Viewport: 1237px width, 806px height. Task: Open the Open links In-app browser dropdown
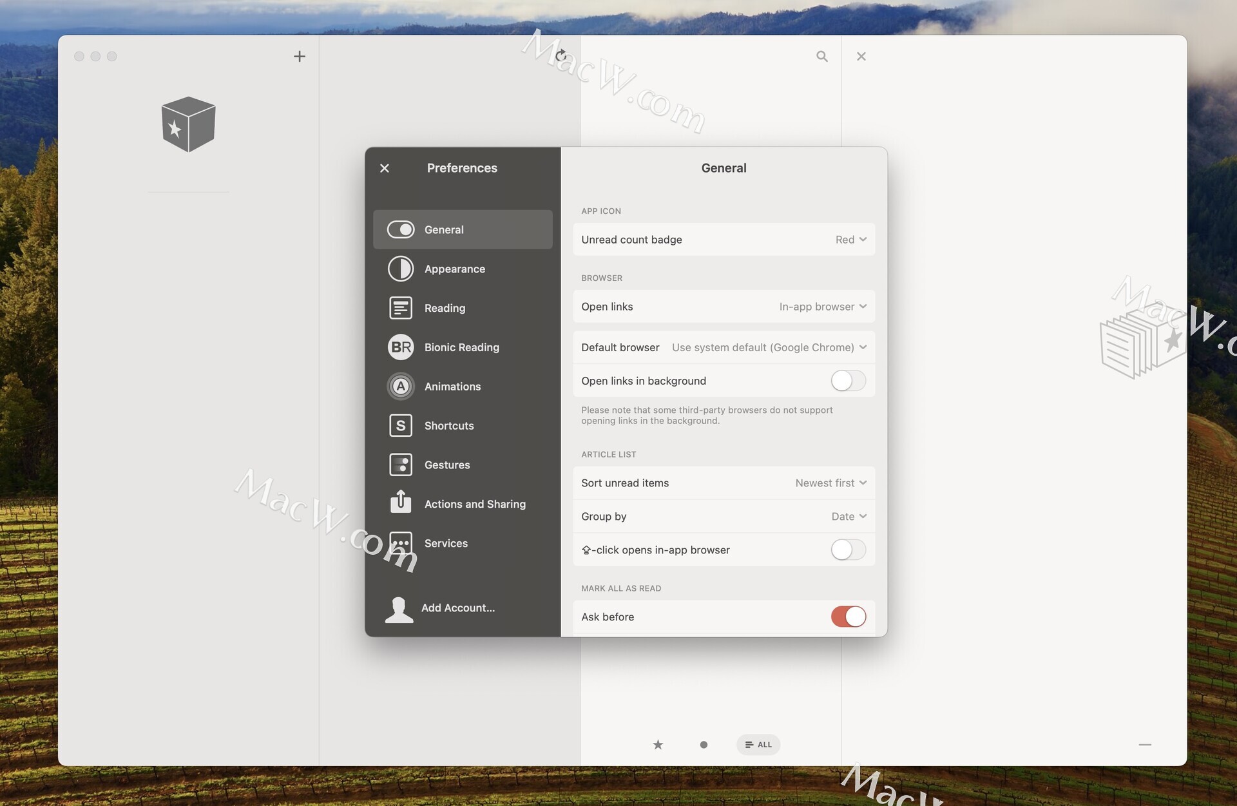(x=823, y=307)
